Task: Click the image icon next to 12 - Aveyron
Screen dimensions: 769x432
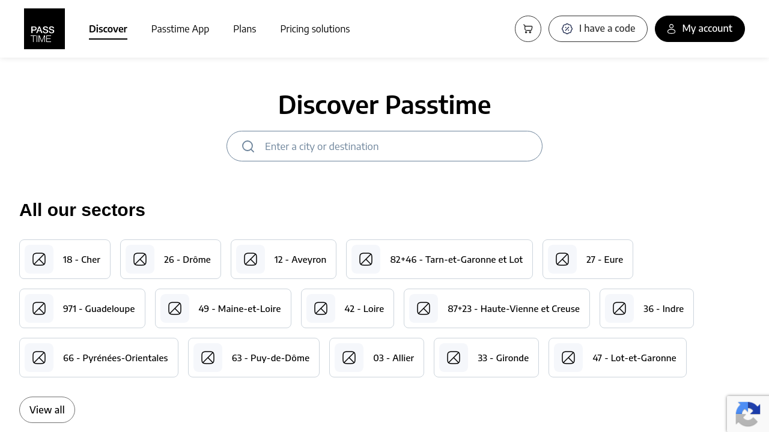Action: coord(251,259)
